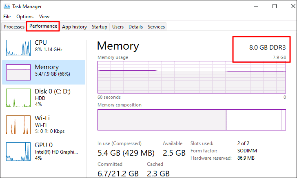Switch to the Performance tab
The width and height of the screenshot is (297, 178).
coord(43,26)
